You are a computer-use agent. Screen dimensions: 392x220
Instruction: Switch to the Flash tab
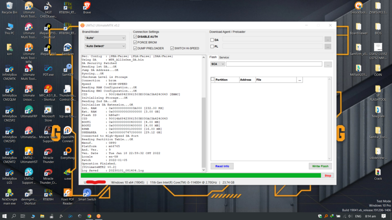pos(213,57)
